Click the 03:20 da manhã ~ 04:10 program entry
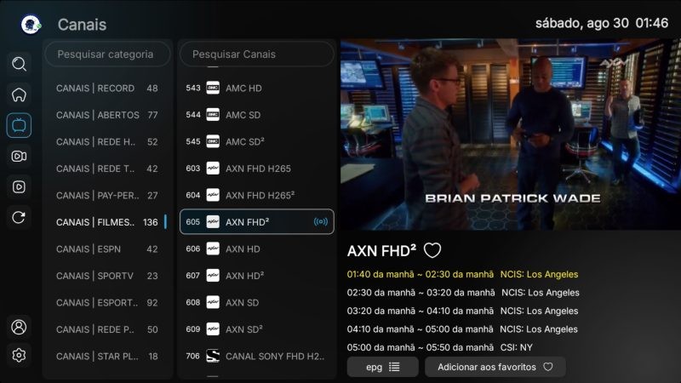Screen dimensions: 681x383 (462, 311)
